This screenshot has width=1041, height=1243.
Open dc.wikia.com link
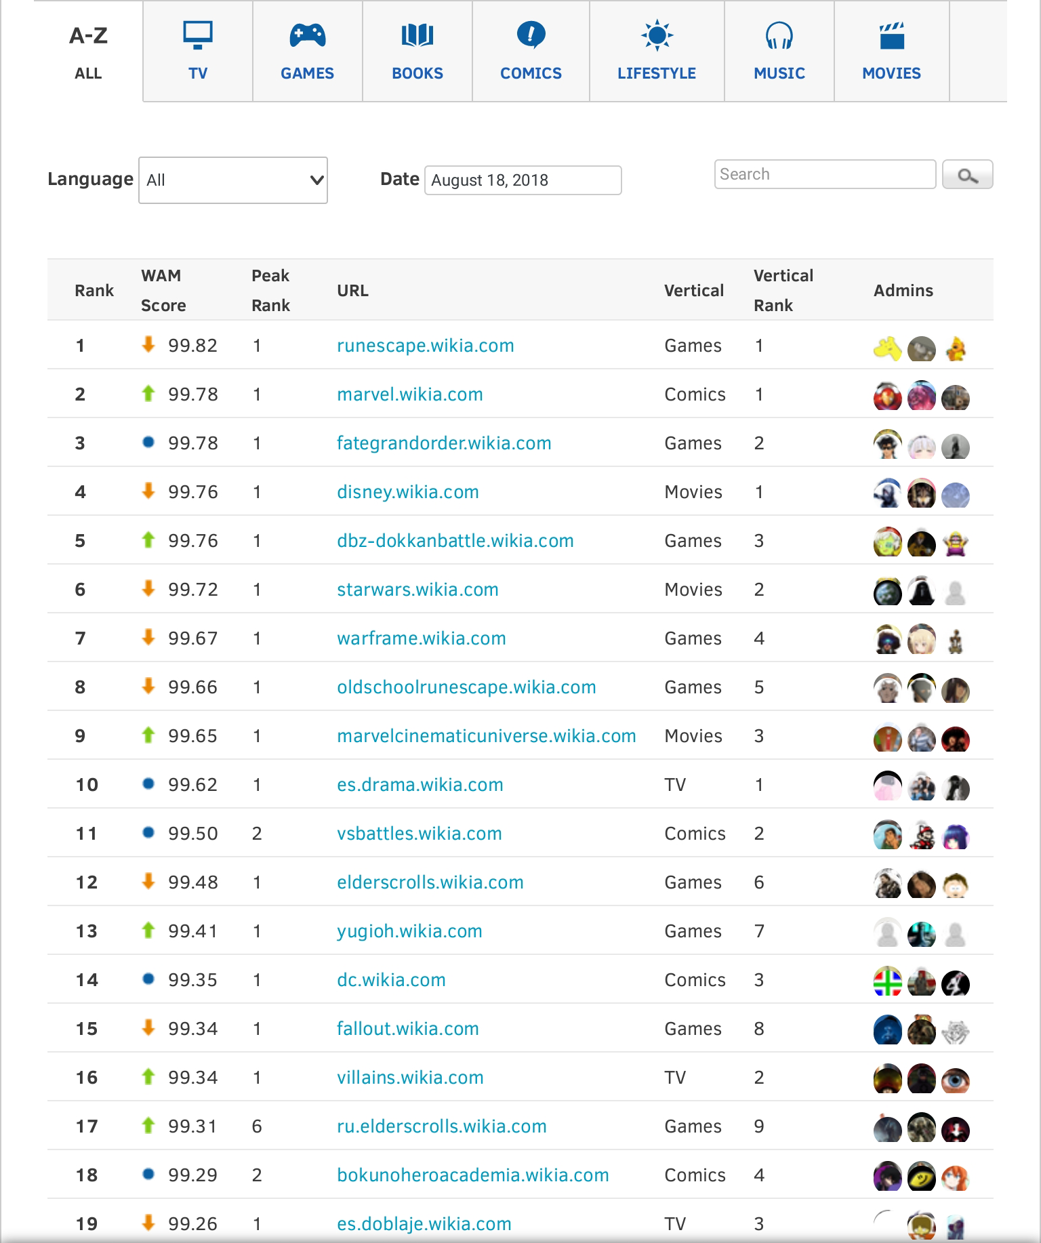(391, 980)
